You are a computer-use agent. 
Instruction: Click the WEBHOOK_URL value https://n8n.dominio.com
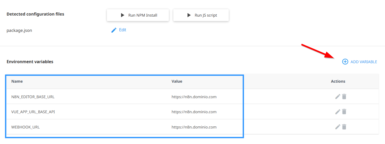pos(194,127)
